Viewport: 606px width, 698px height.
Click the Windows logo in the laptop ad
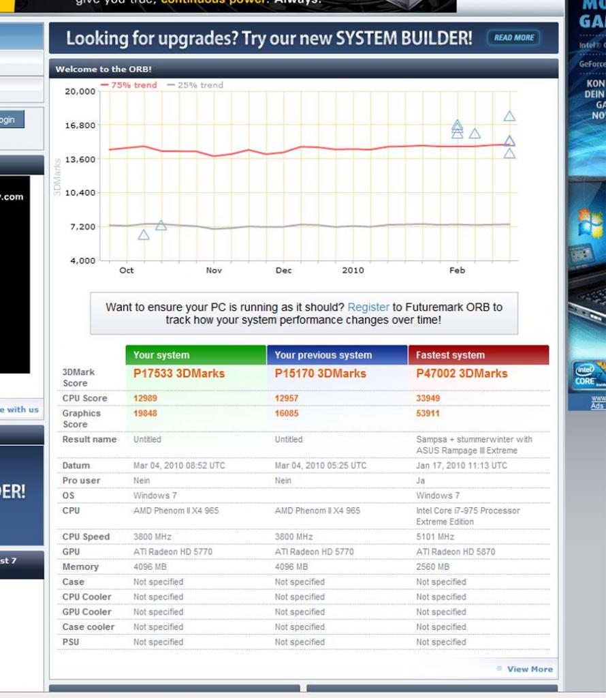590,223
